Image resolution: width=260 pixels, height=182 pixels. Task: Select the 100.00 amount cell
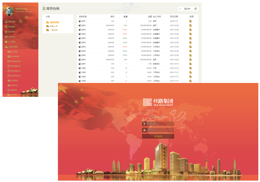[149, 68]
